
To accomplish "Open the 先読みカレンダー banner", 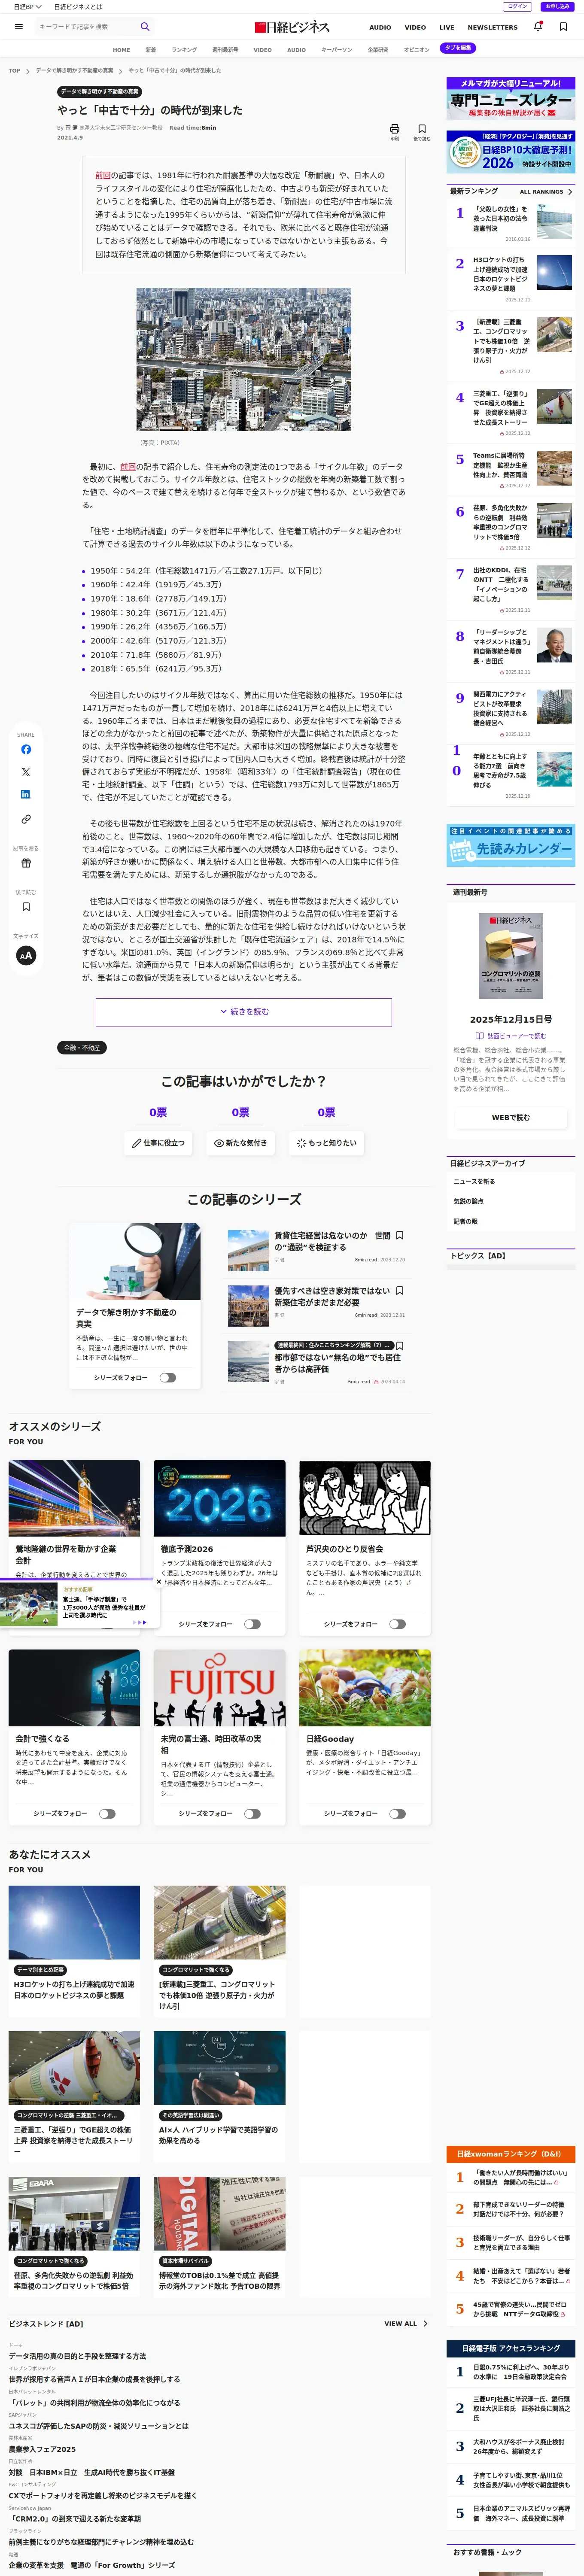I will (510, 845).
